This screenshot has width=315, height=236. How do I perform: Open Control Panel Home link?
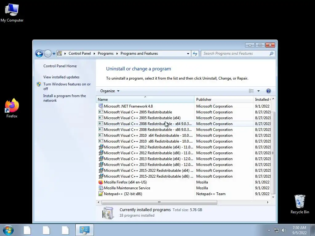coord(60,66)
